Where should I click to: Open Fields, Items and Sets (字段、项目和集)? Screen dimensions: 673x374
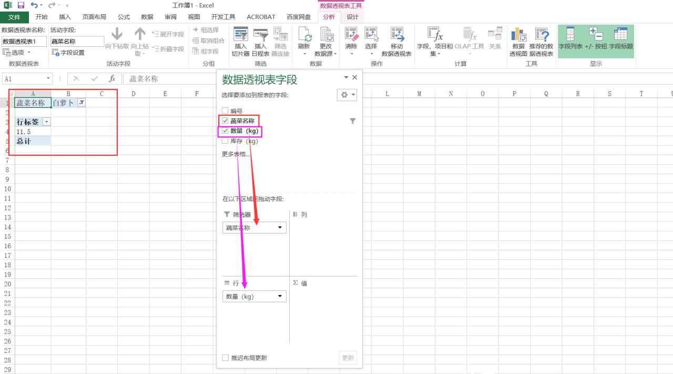pyautogui.click(x=435, y=42)
